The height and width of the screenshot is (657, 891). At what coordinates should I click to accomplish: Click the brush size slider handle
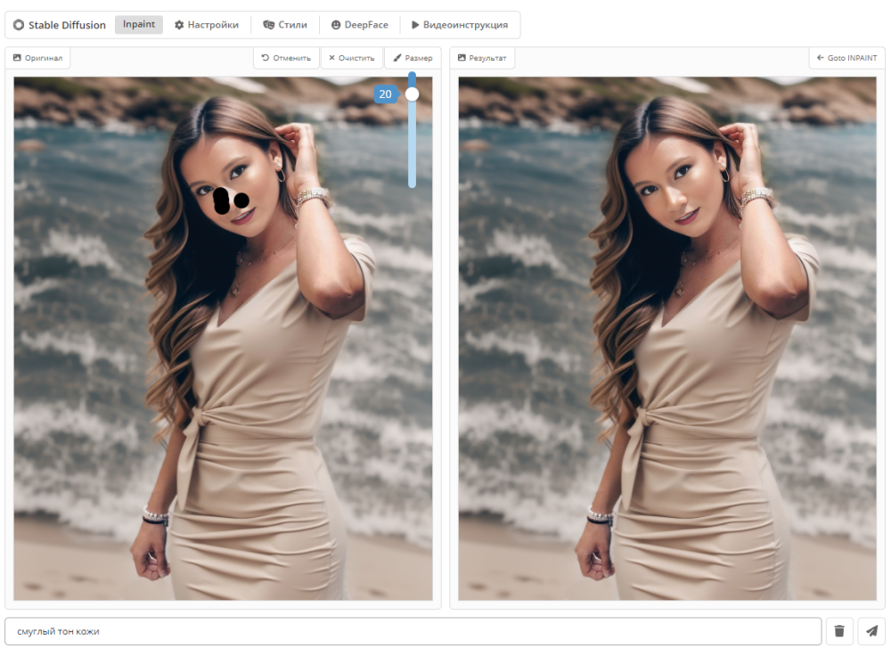coord(412,94)
